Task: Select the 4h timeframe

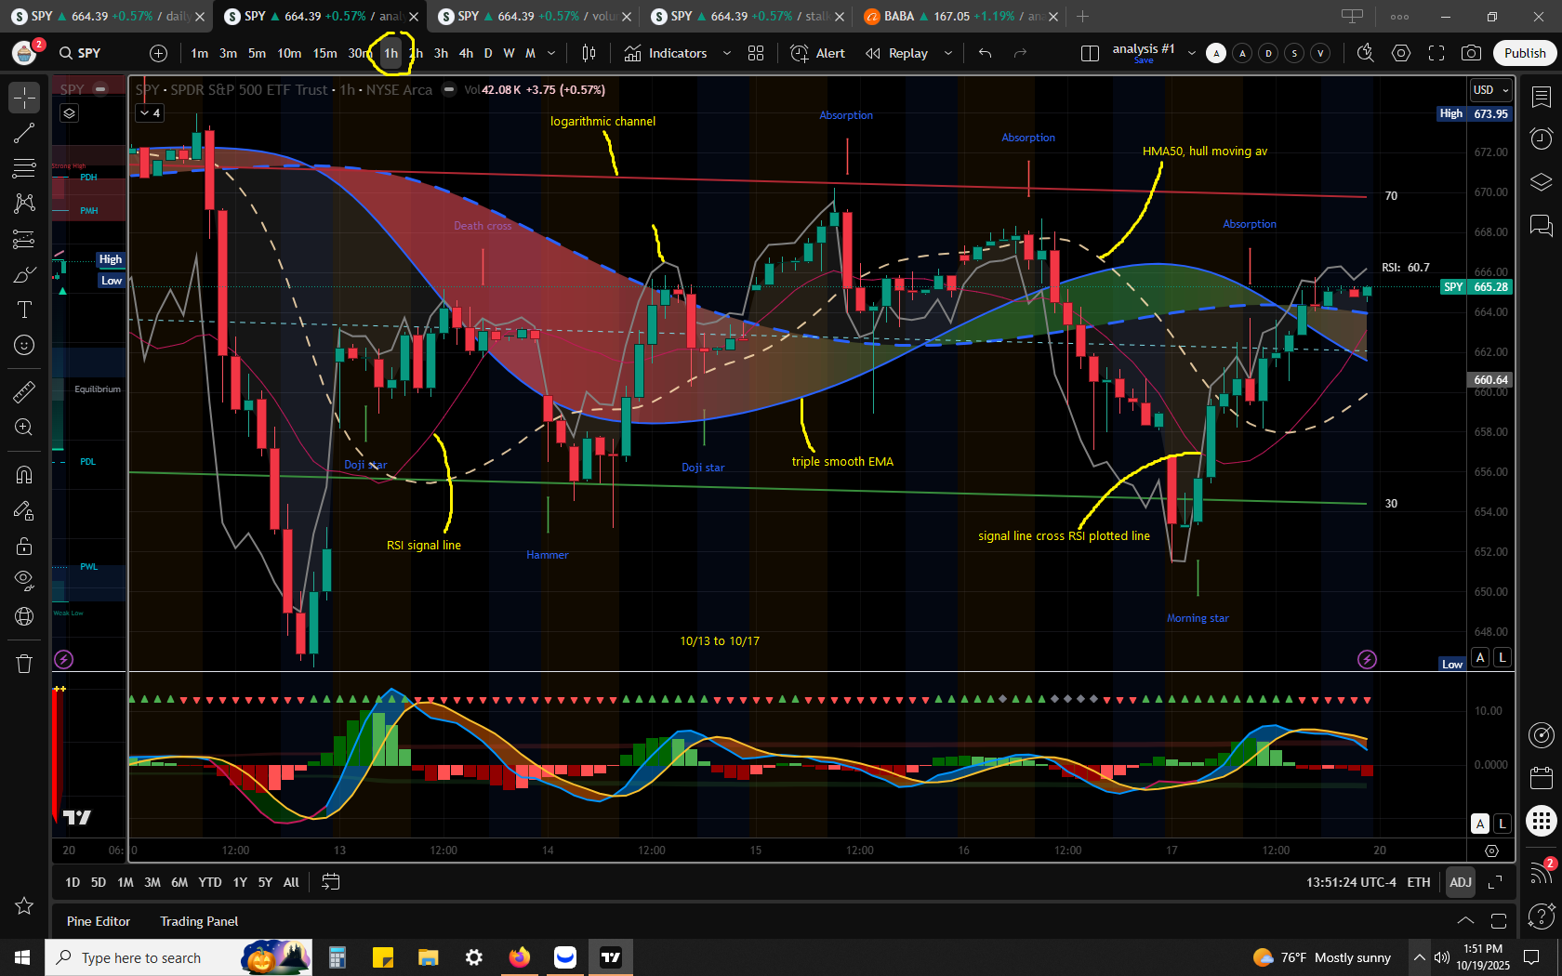Action: coord(466,53)
